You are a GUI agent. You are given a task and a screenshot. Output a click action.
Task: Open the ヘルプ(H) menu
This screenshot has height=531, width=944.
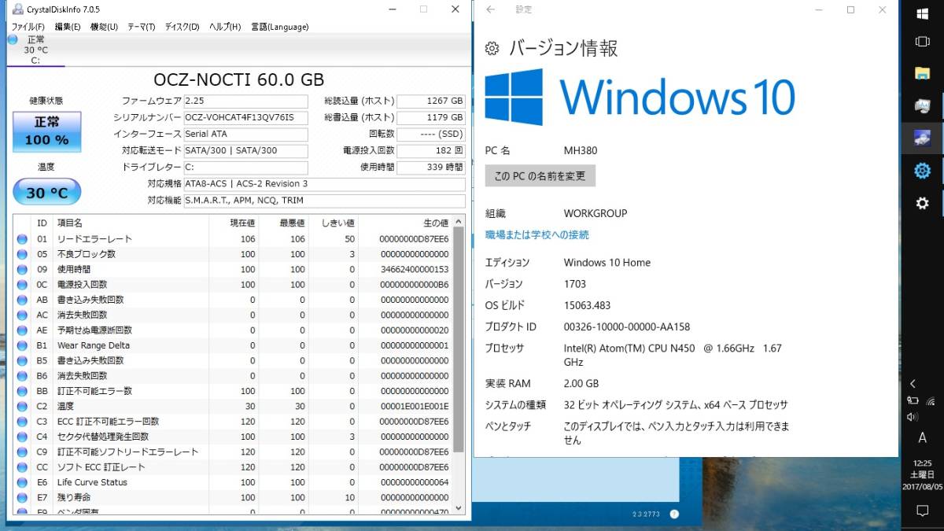[x=225, y=26]
